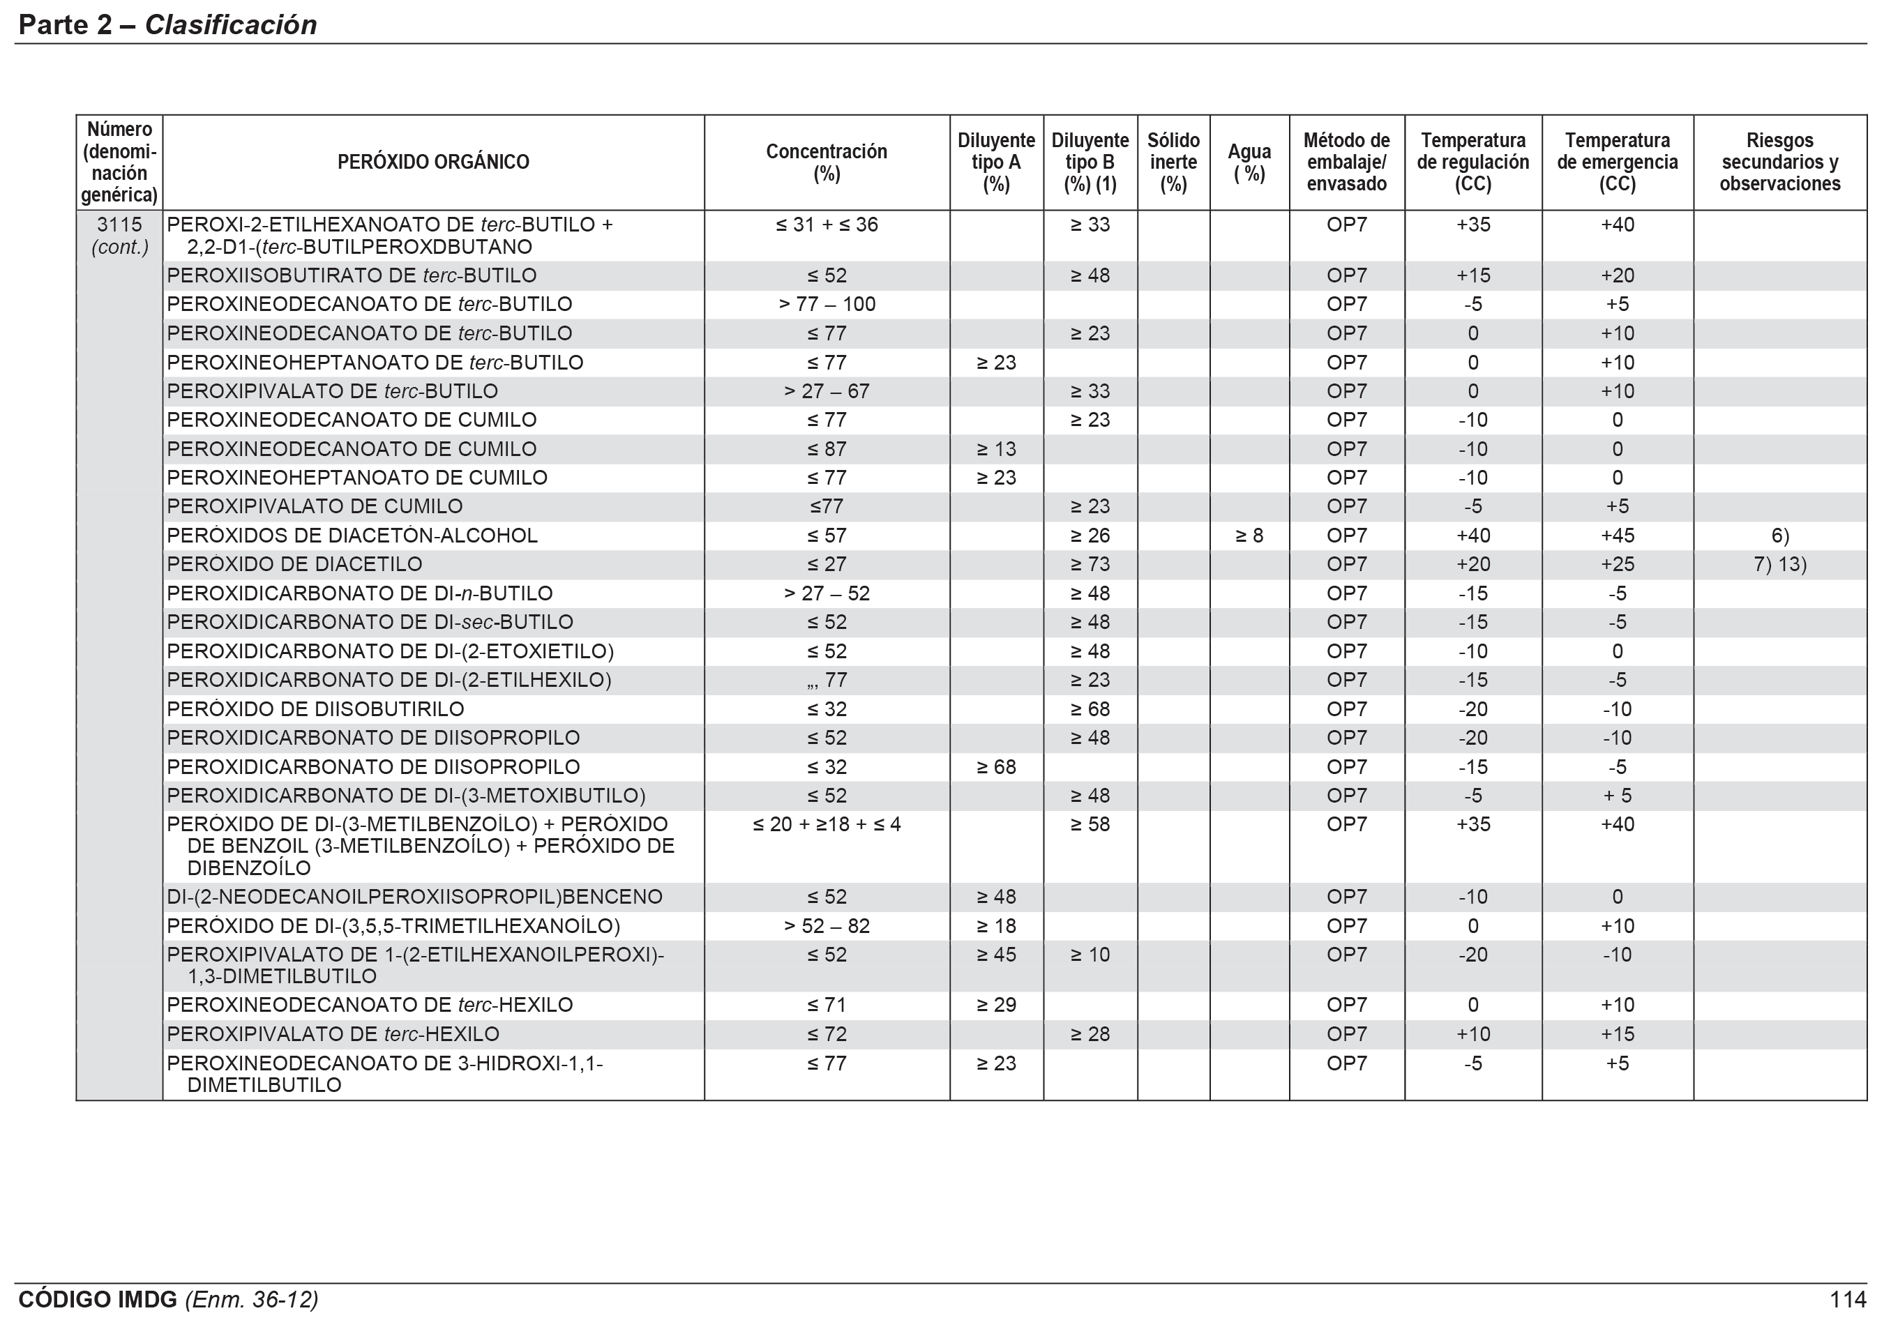This screenshot has height=1320, width=1891.
Task: Select 'PEROXIDICARBONATO DE DI-(2-ETILHEXILO)' entry
Action: tap(389, 680)
